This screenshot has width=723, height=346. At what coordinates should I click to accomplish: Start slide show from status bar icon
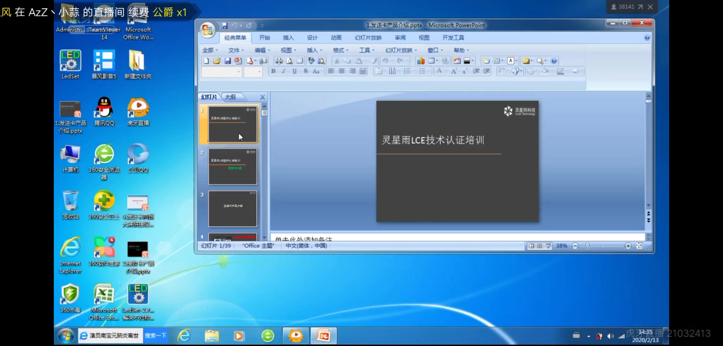[548, 246]
